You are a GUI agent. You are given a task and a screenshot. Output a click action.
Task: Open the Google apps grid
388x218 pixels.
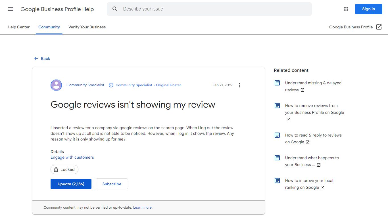[x=346, y=9]
